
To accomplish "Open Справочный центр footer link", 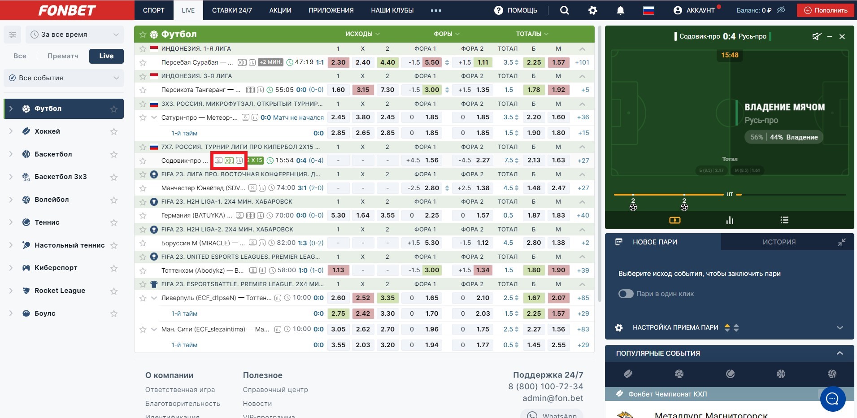I will (x=275, y=390).
